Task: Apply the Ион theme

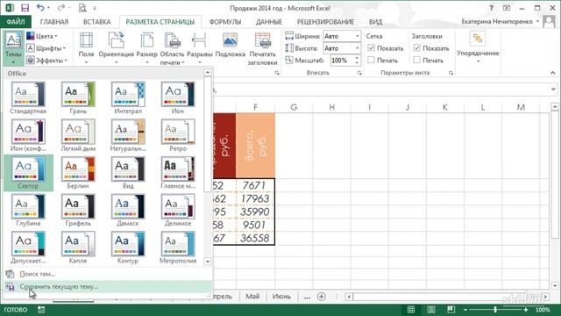Action: [178, 97]
